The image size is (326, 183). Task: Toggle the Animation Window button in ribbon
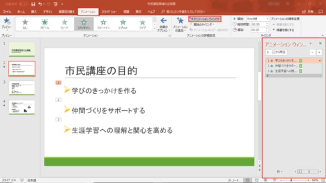[x=205, y=19]
